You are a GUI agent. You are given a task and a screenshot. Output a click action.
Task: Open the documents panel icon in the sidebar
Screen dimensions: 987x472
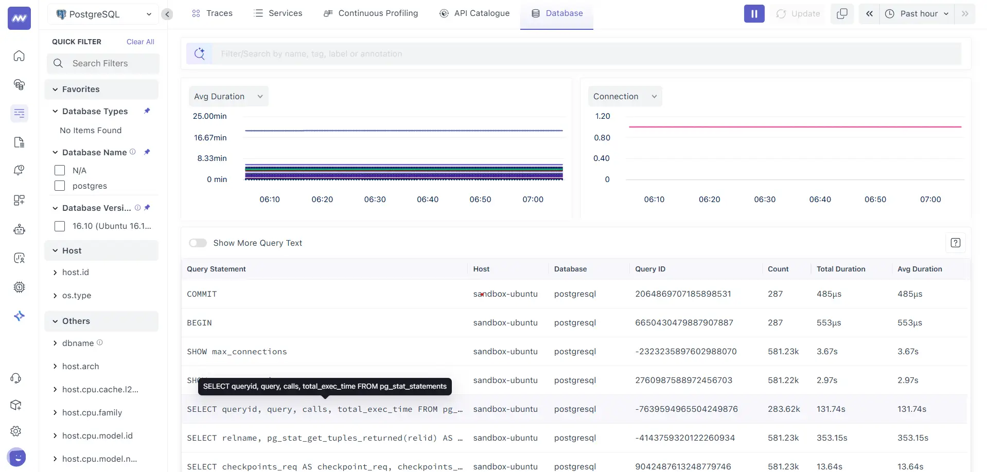19,142
